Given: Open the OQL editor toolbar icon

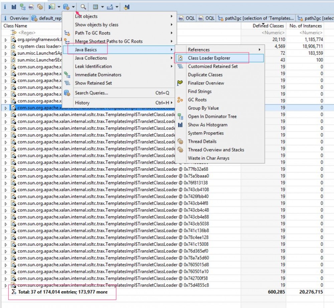Looking at the screenshot, I should coord(31,7).
